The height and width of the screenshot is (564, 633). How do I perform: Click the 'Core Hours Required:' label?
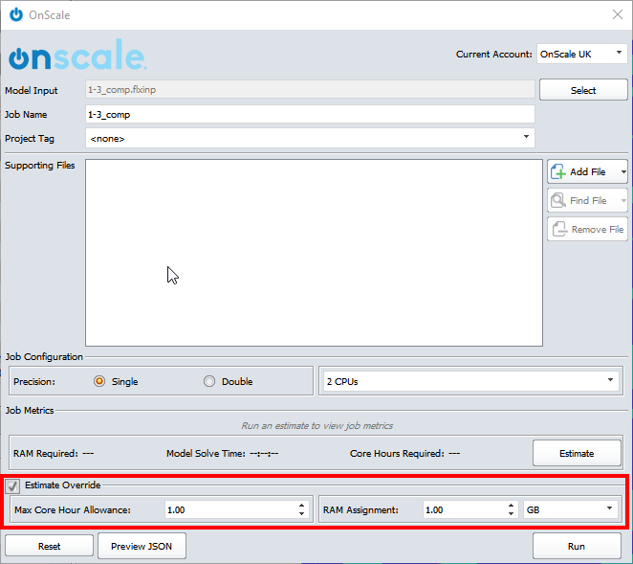pyautogui.click(x=397, y=453)
